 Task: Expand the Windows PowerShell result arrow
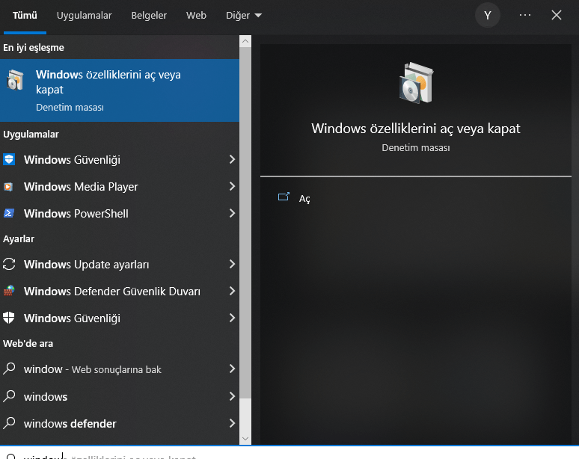(232, 213)
